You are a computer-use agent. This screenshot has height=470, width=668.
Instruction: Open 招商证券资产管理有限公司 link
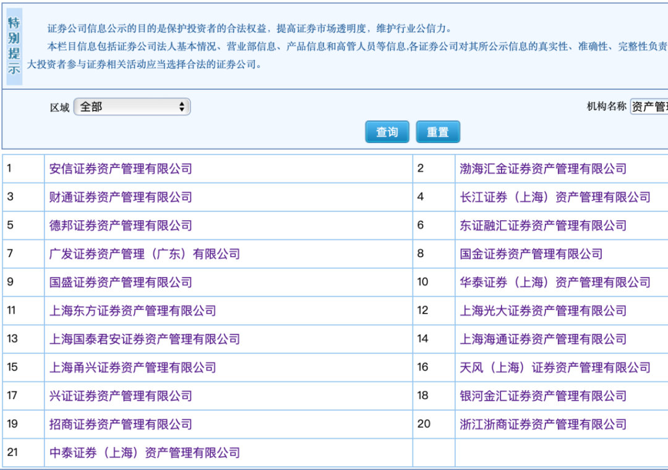coord(121,424)
